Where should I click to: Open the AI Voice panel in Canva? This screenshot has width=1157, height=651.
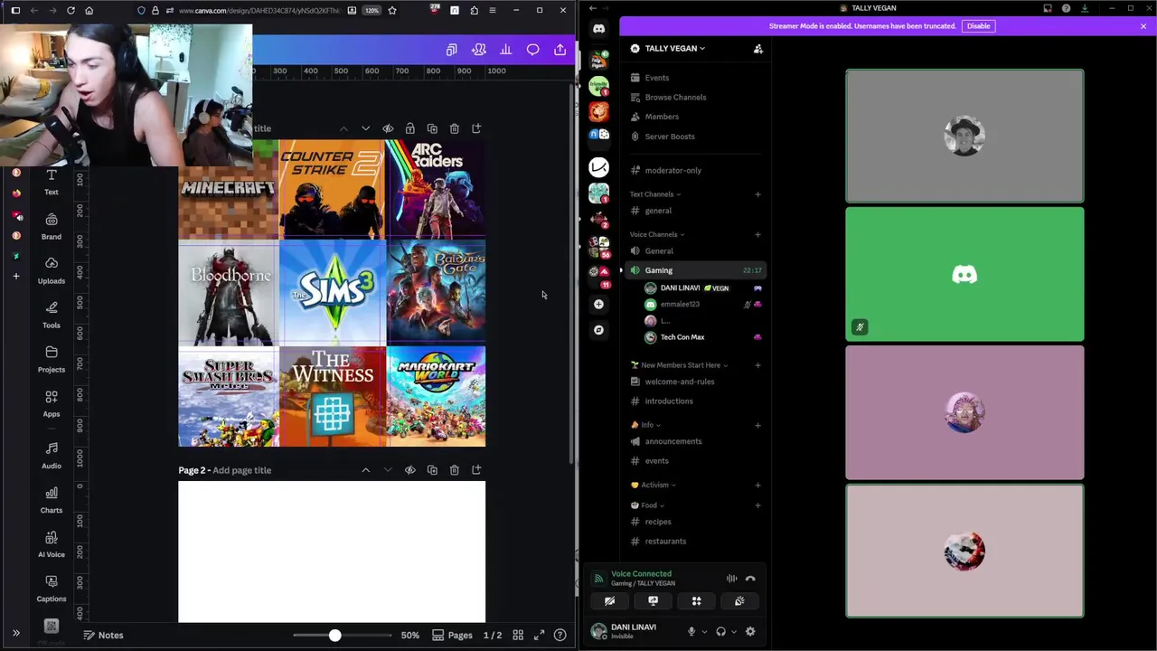pyautogui.click(x=52, y=543)
